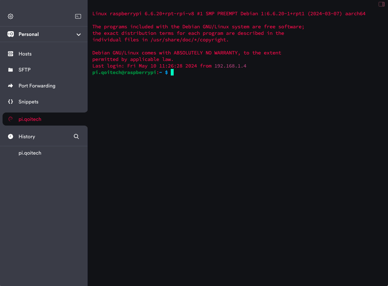The width and height of the screenshot is (388, 286).
Task: Click the History clock icon
Action: (x=10, y=136)
